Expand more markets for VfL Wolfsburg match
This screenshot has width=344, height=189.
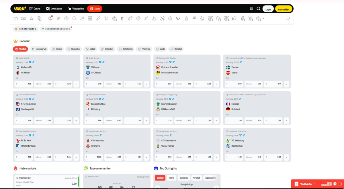click(286, 157)
